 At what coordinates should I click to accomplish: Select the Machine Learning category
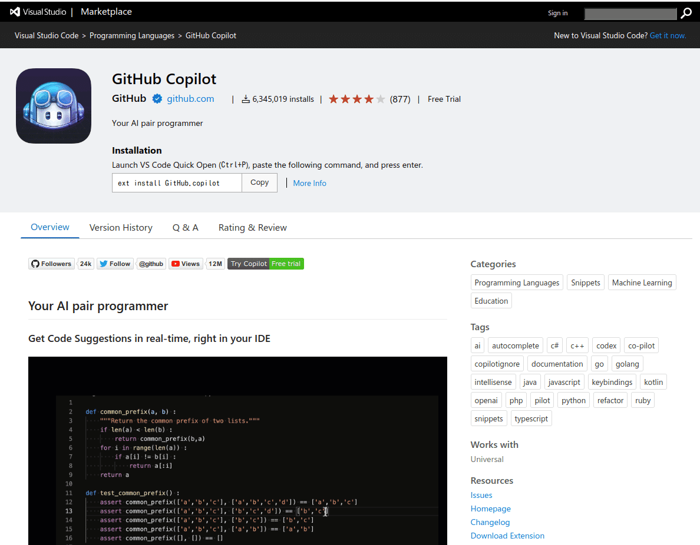(x=642, y=283)
